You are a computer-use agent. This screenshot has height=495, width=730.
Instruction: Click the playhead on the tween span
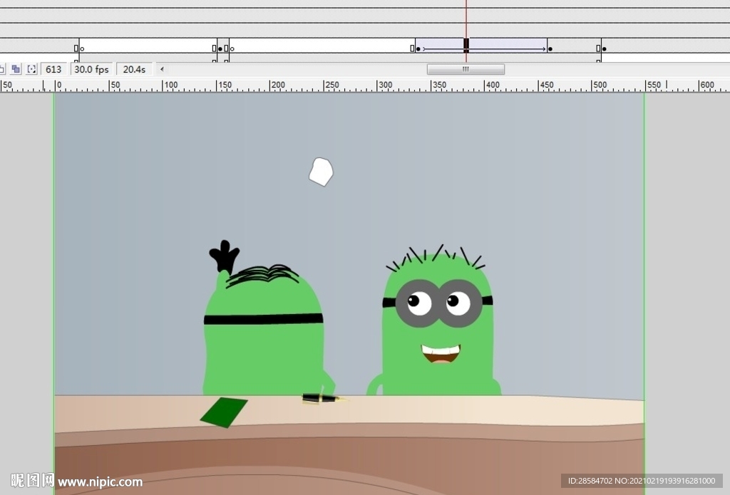click(x=466, y=45)
